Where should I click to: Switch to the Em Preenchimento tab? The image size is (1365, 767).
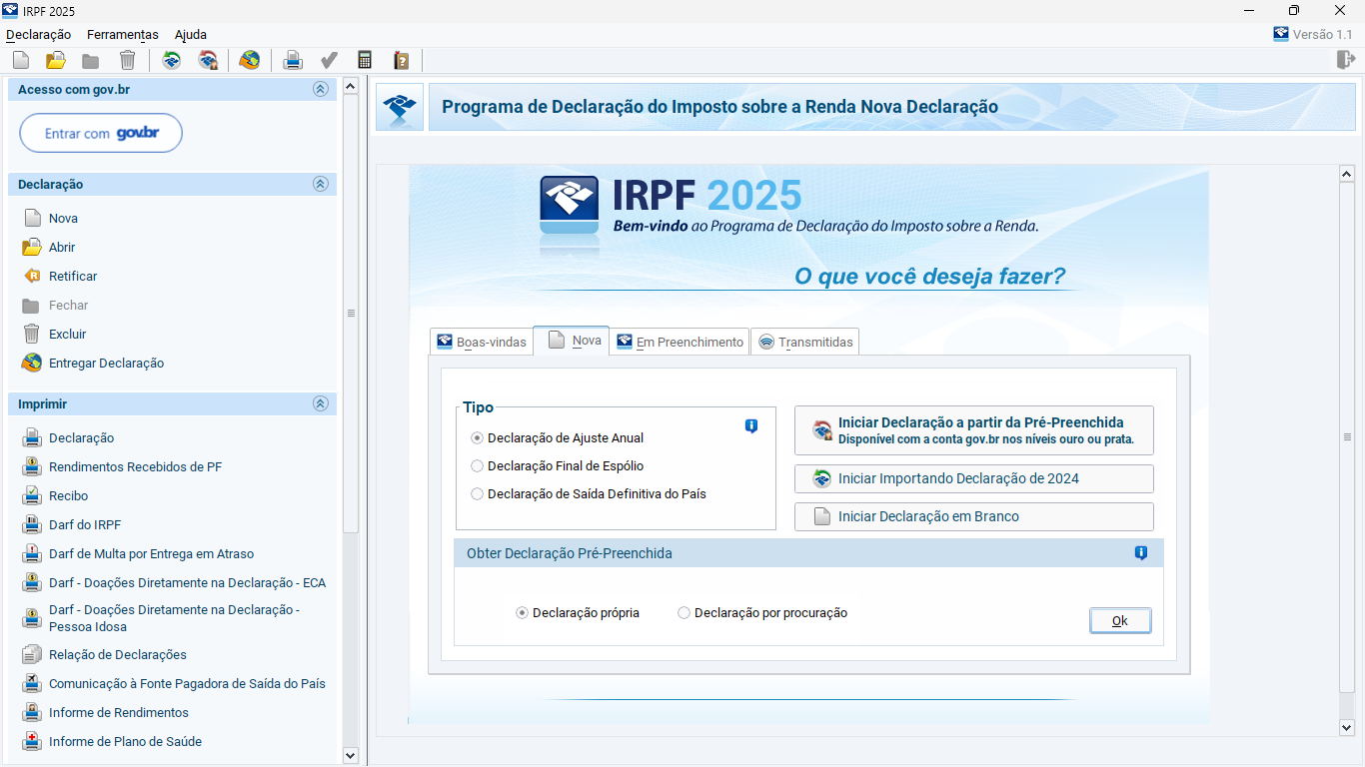(681, 342)
